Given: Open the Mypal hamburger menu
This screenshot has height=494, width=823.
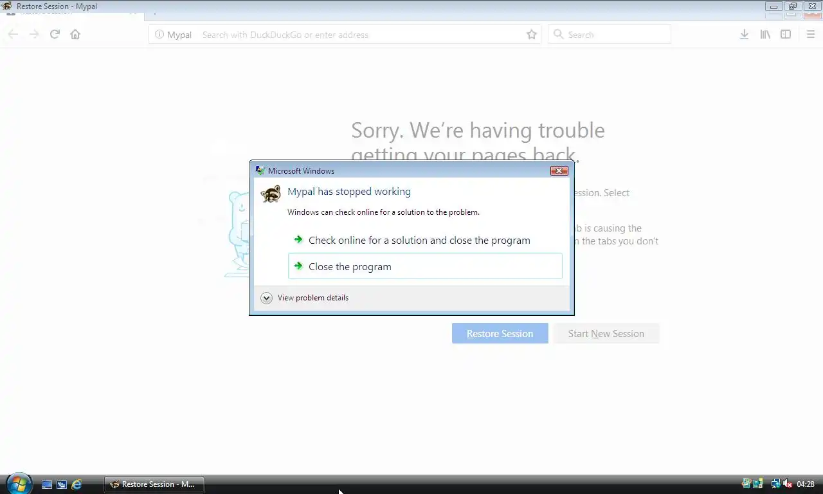Looking at the screenshot, I should 810,35.
